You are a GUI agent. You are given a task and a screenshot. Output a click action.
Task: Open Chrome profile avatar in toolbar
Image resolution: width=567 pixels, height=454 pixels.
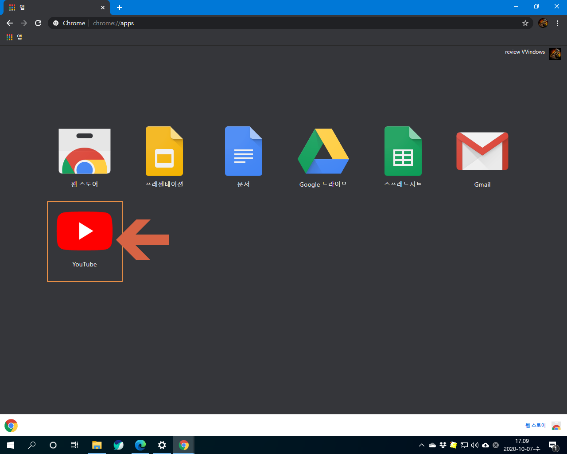pos(543,23)
